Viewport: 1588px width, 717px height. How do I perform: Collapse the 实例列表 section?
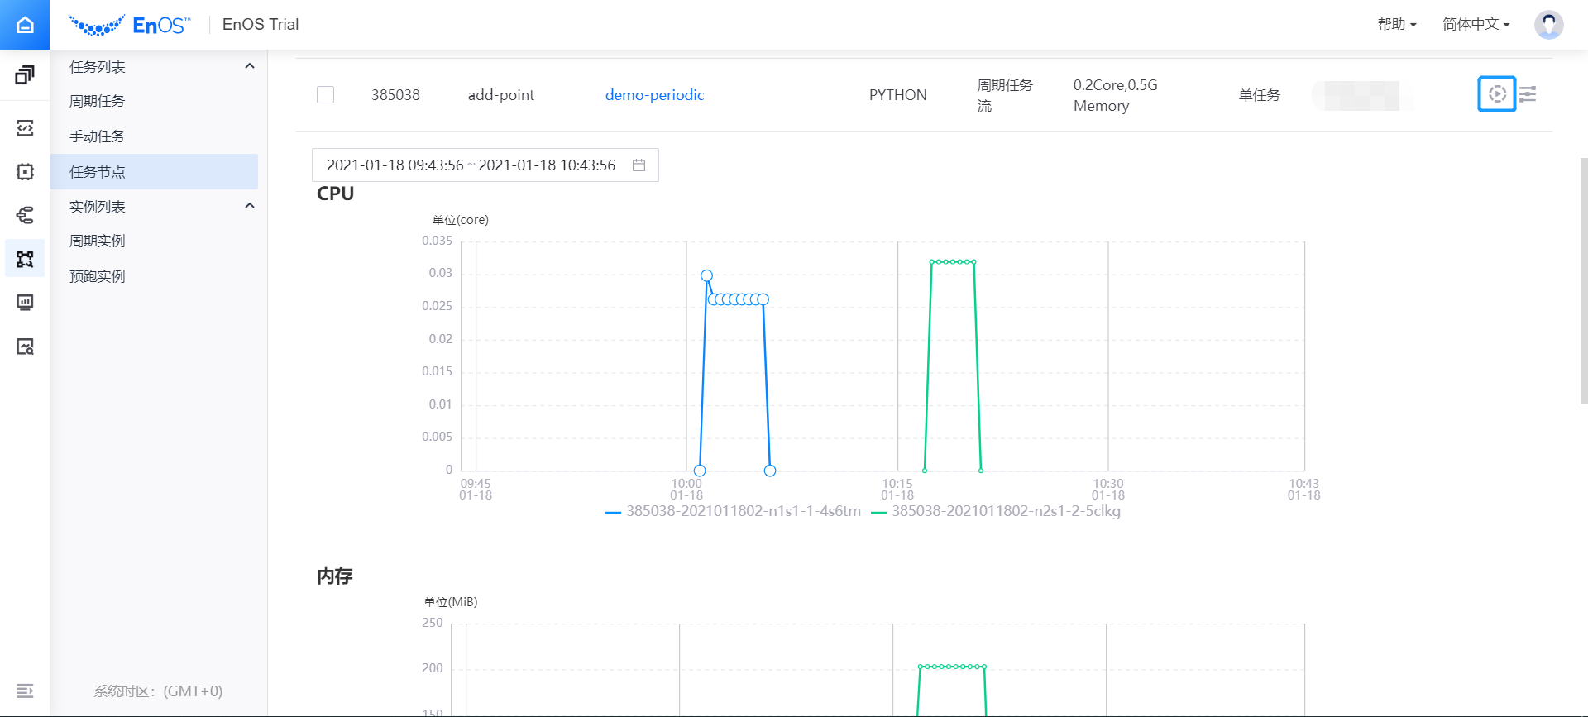coord(250,206)
